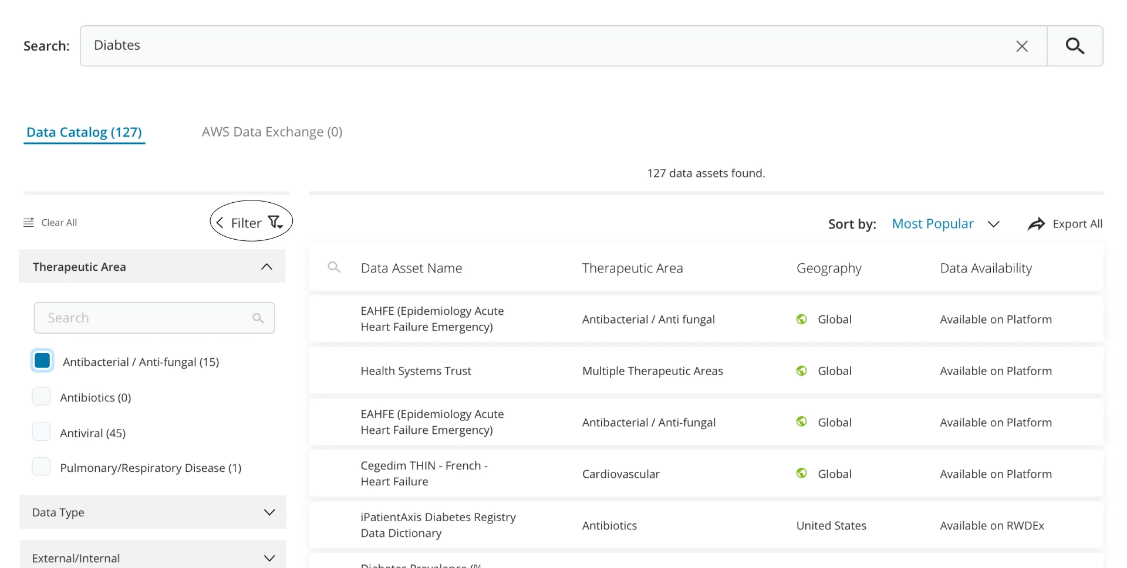Image resolution: width=1127 pixels, height=568 pixels.
Task: Click the Therapeutic Area column header
Action: point(632,268)
